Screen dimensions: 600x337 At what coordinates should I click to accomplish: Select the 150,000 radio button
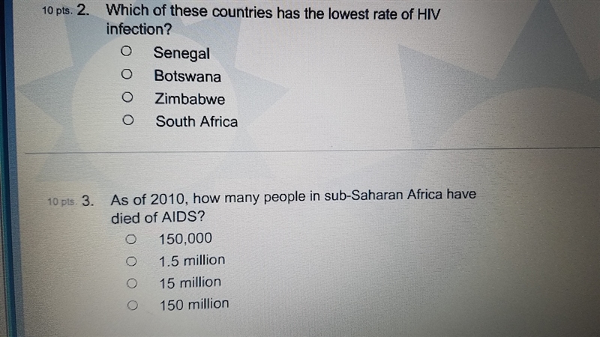pos(130,240)
